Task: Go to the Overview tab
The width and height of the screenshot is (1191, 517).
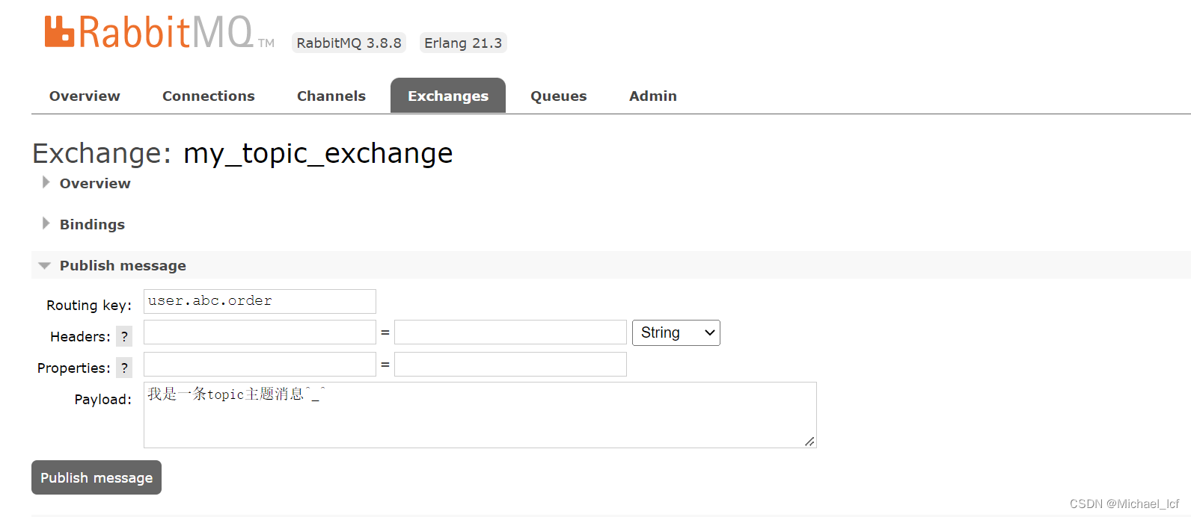Action: [x=85, y=96]
